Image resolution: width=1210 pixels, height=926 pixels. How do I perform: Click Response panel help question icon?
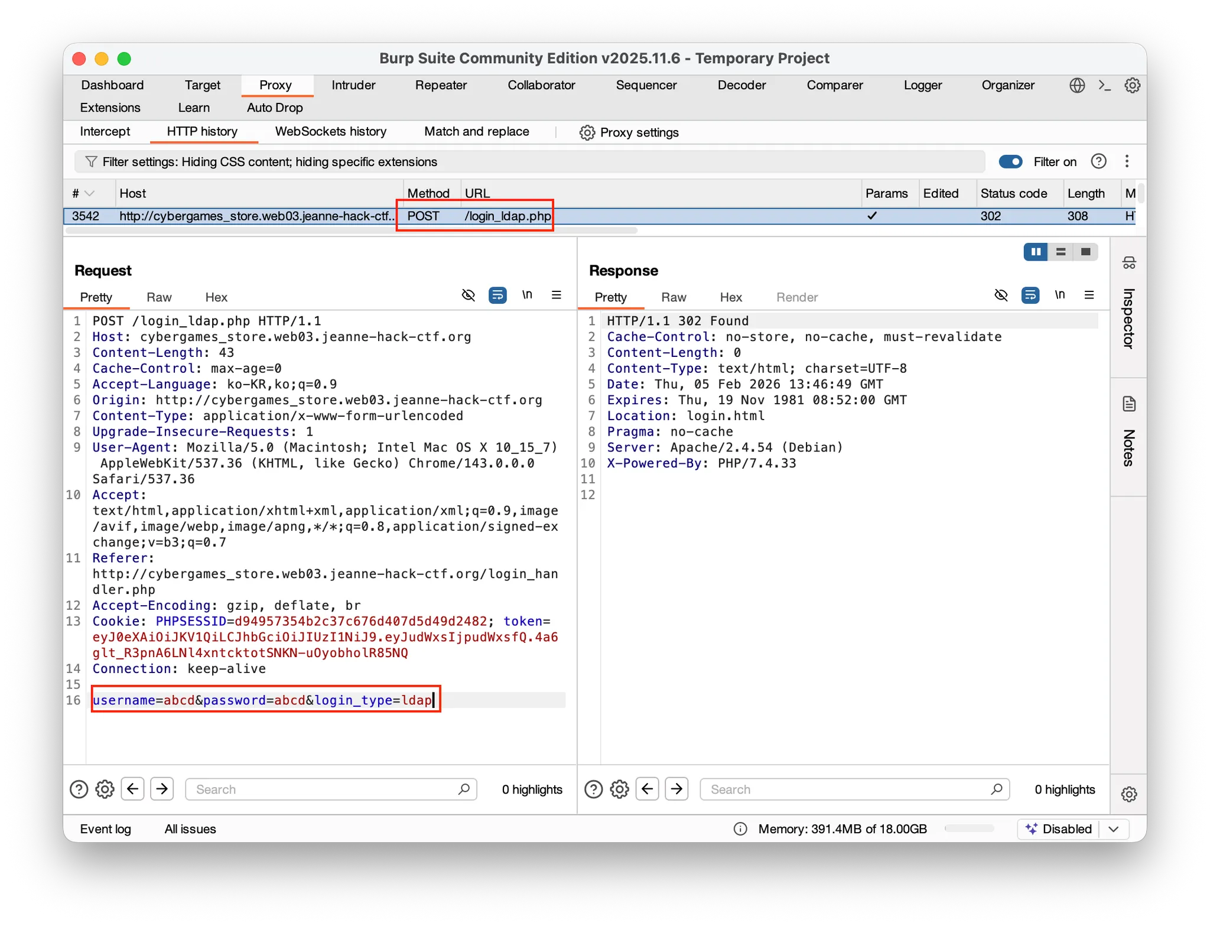593,789
